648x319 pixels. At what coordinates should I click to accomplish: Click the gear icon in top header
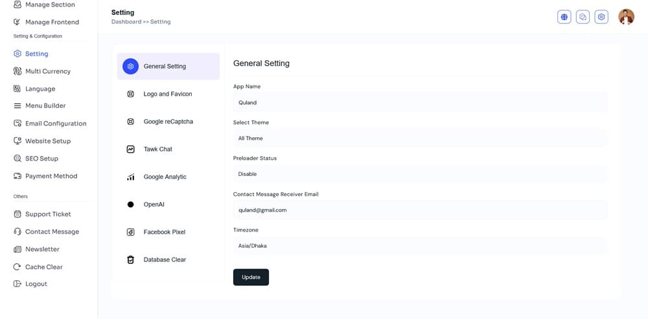click(x=601, y=17)
